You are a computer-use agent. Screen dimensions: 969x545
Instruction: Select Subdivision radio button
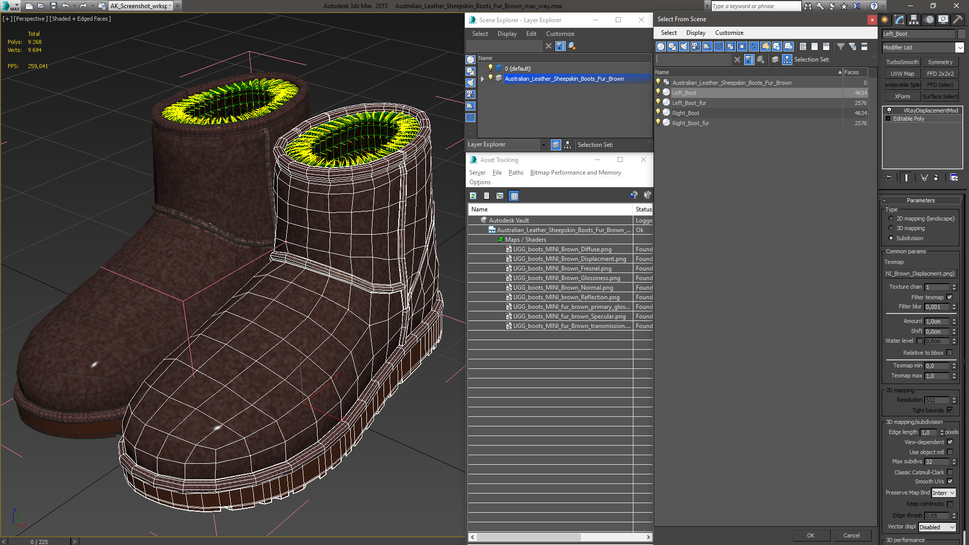[x=891, y=238]
